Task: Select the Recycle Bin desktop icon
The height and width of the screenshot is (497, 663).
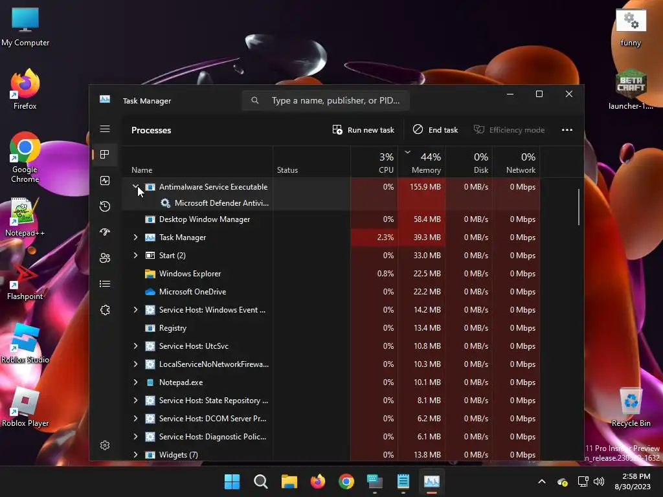Action: [x=631, y=407]
